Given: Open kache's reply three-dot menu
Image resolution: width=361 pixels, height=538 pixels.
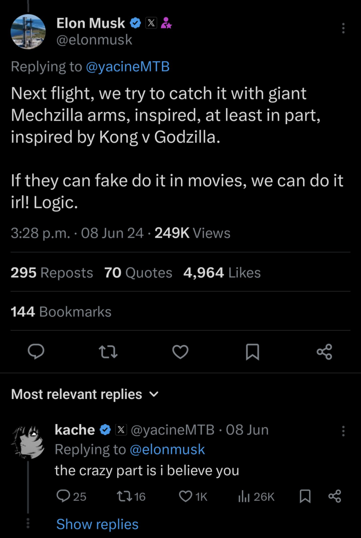Looking at the screenshot, I should (x=343, y=431).
